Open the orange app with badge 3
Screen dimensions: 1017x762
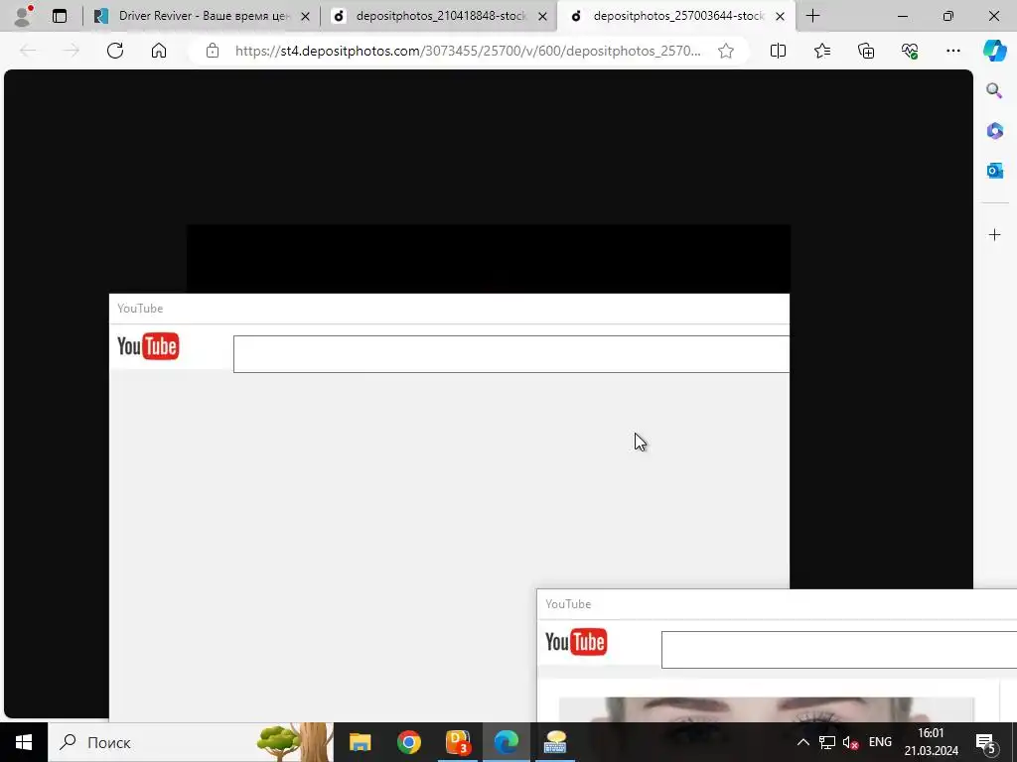pos(458,742)
